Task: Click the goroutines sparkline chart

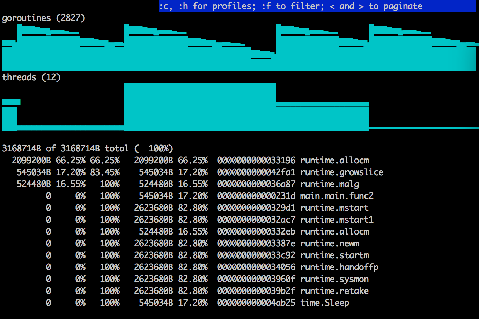Action: pos(240,47)
